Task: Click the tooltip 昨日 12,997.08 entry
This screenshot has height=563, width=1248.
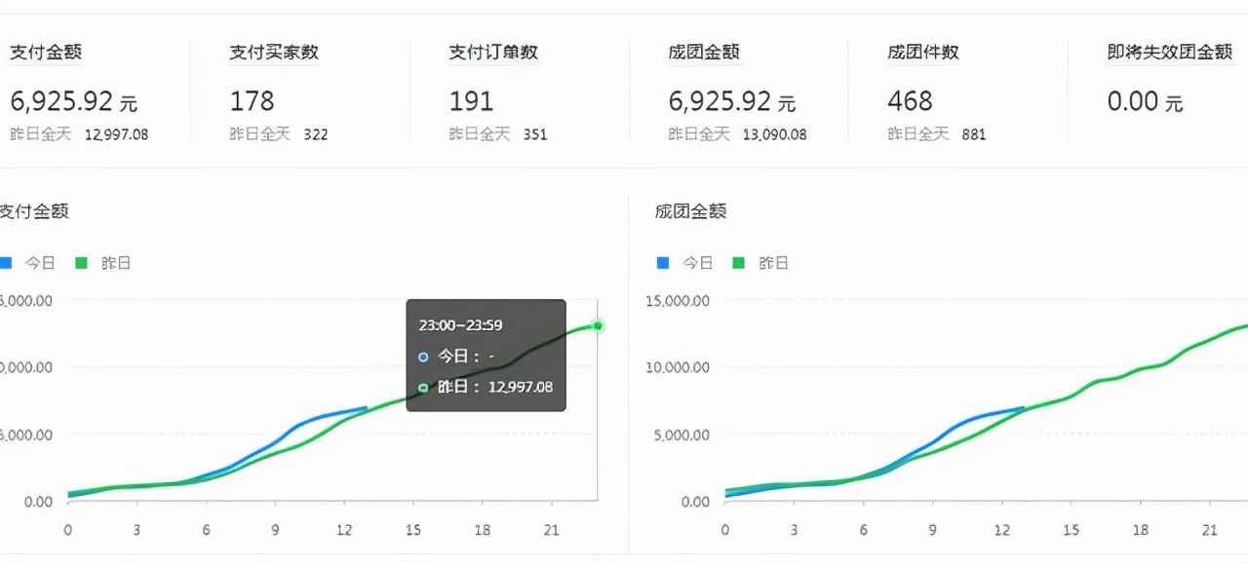Action: click(486, 387)
